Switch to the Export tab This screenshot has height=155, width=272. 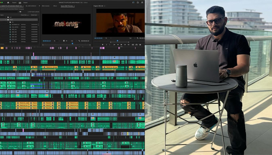pos(25,2)
